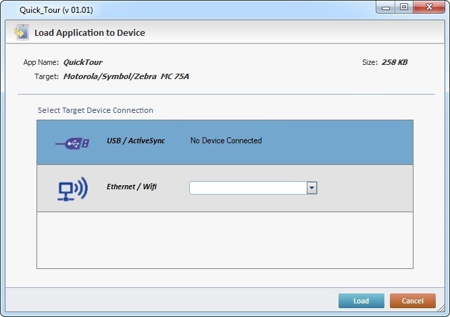Click the No Device Connected status text
Viewport: 450px width, 317px height.
[226, 141]
